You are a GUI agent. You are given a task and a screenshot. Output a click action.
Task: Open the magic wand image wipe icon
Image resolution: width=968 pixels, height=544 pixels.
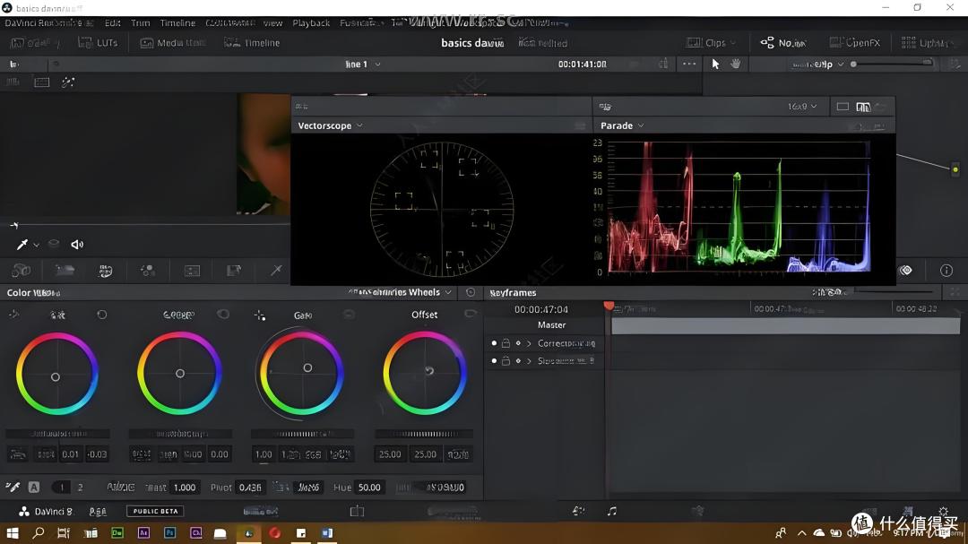click(x=68, y=82)
